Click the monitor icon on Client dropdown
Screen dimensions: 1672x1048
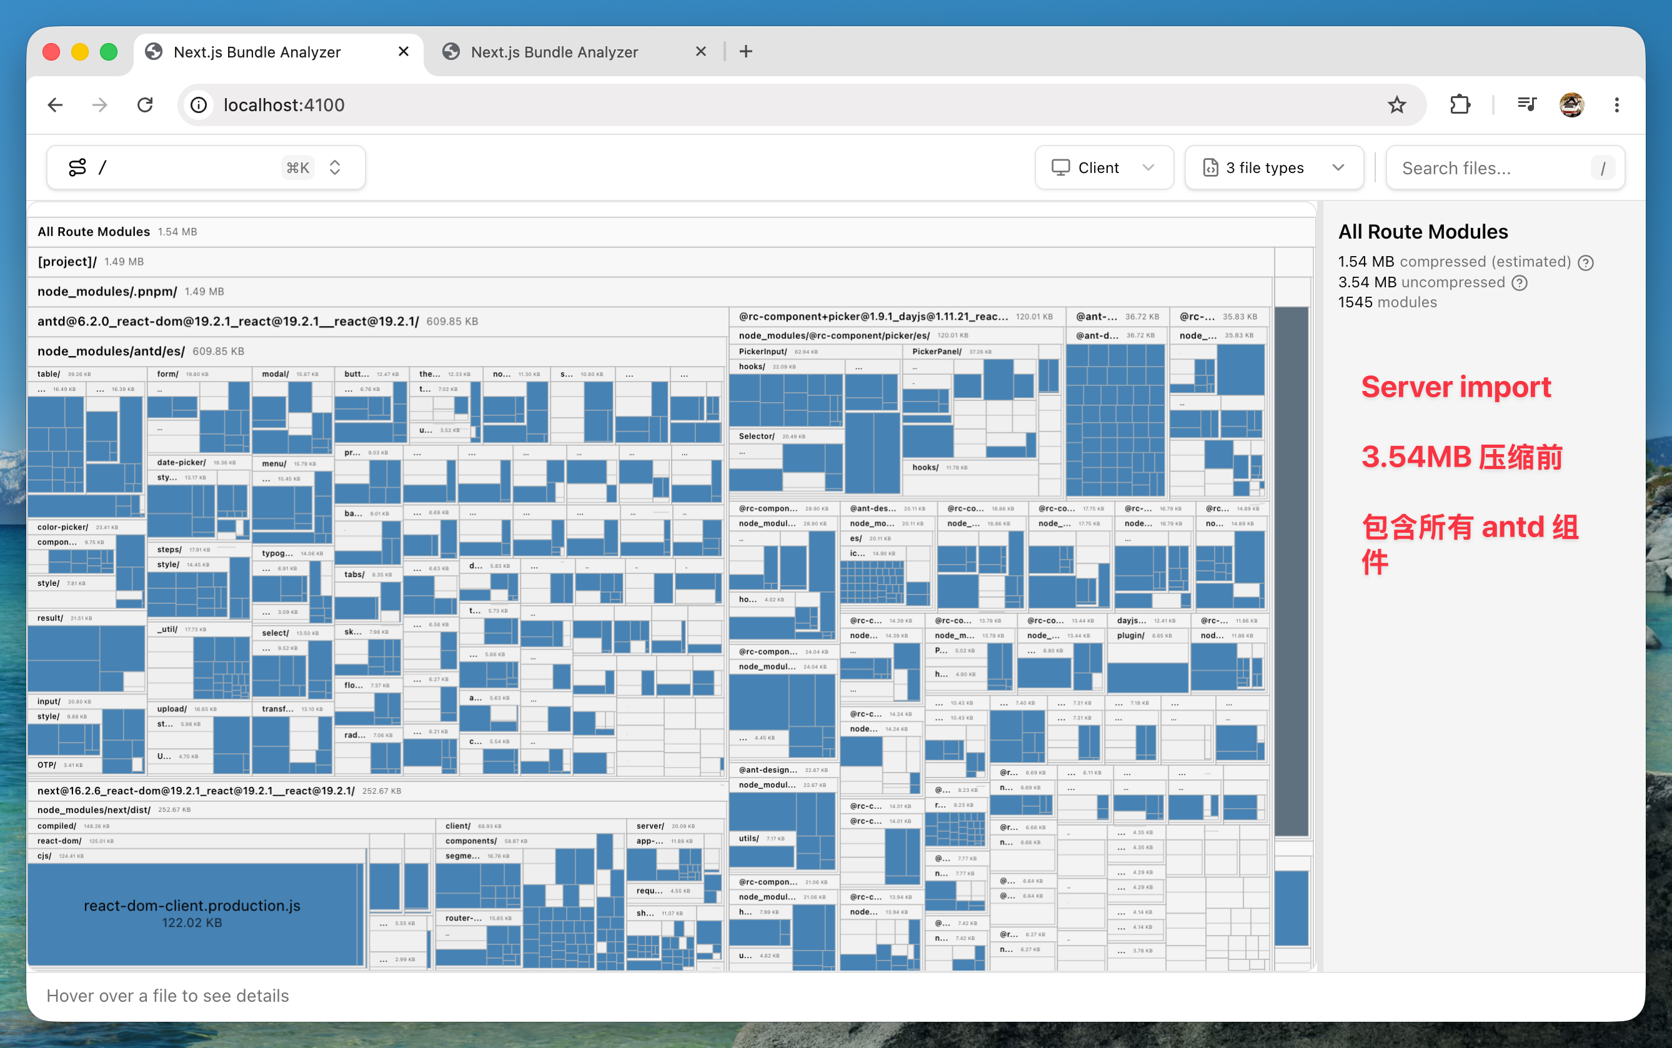pyautogui.click(x=1060, y=168)
